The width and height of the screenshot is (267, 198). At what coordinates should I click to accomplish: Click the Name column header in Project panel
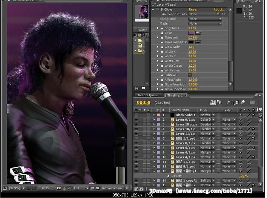143,30
